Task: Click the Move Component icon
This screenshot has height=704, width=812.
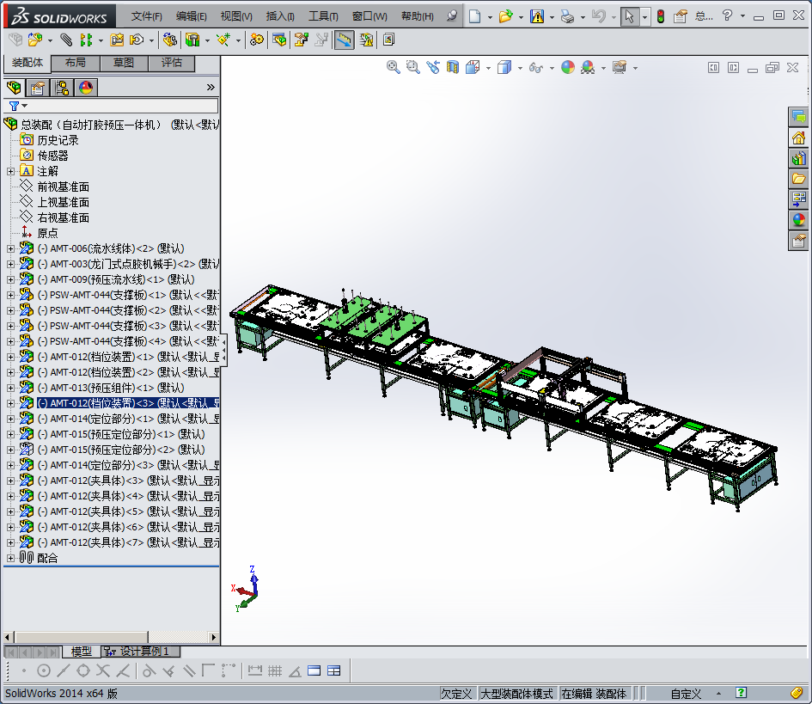Action: [137, 40]
